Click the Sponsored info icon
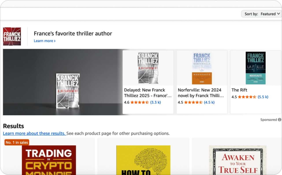Screen dimensions: 282x175 280,120
